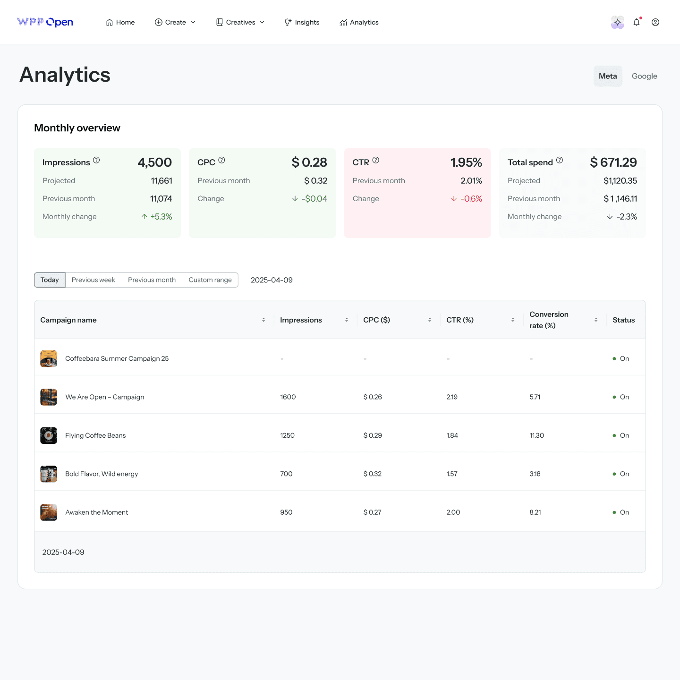Sort by the Conversion rate column

[x=596, y=320]
